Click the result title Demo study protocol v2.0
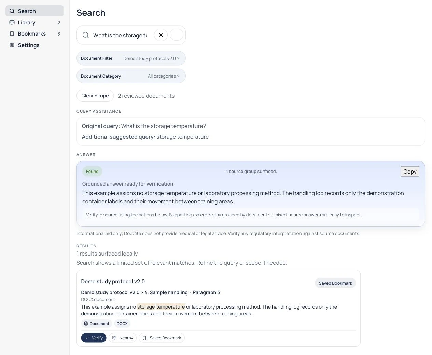Viewport: 432px width, 355px height. tap(113, 282)
